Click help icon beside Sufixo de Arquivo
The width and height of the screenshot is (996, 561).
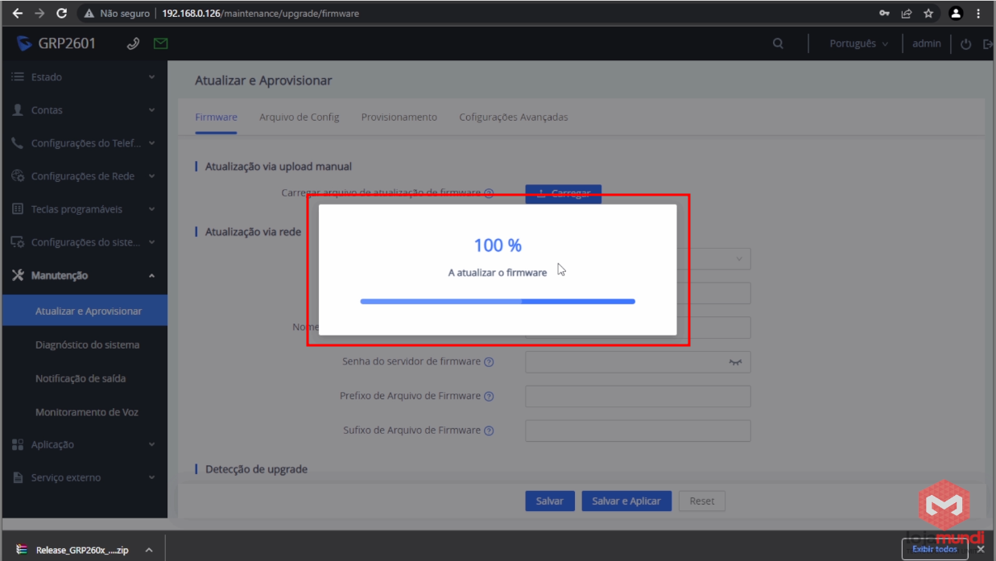click(x=489, y=431)
